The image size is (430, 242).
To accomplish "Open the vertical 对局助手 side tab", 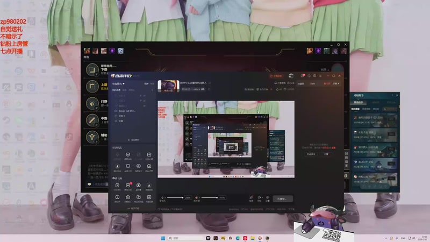I will coord(346,160).
